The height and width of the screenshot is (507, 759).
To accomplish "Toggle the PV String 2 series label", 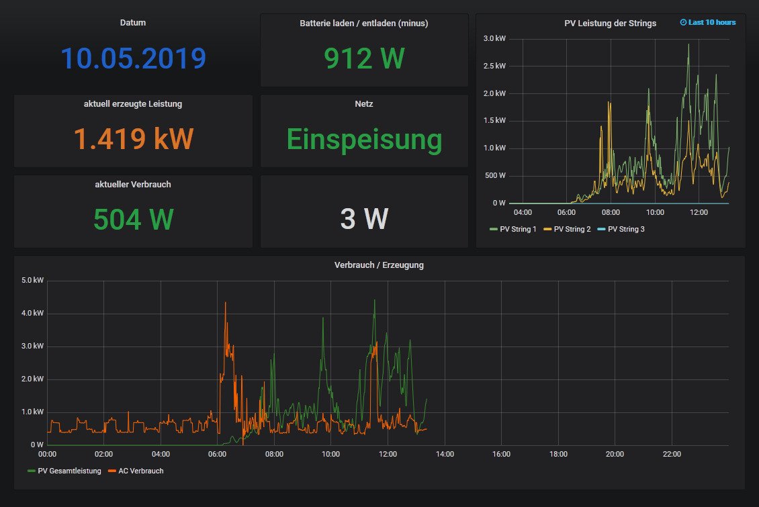I will [x=572, y=230].
